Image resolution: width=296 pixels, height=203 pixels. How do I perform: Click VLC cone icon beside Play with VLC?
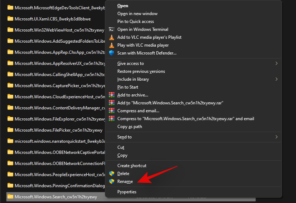coord(112,45)
